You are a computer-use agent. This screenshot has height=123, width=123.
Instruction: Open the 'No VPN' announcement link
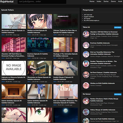pyautogui.click(x=91, y=21)
